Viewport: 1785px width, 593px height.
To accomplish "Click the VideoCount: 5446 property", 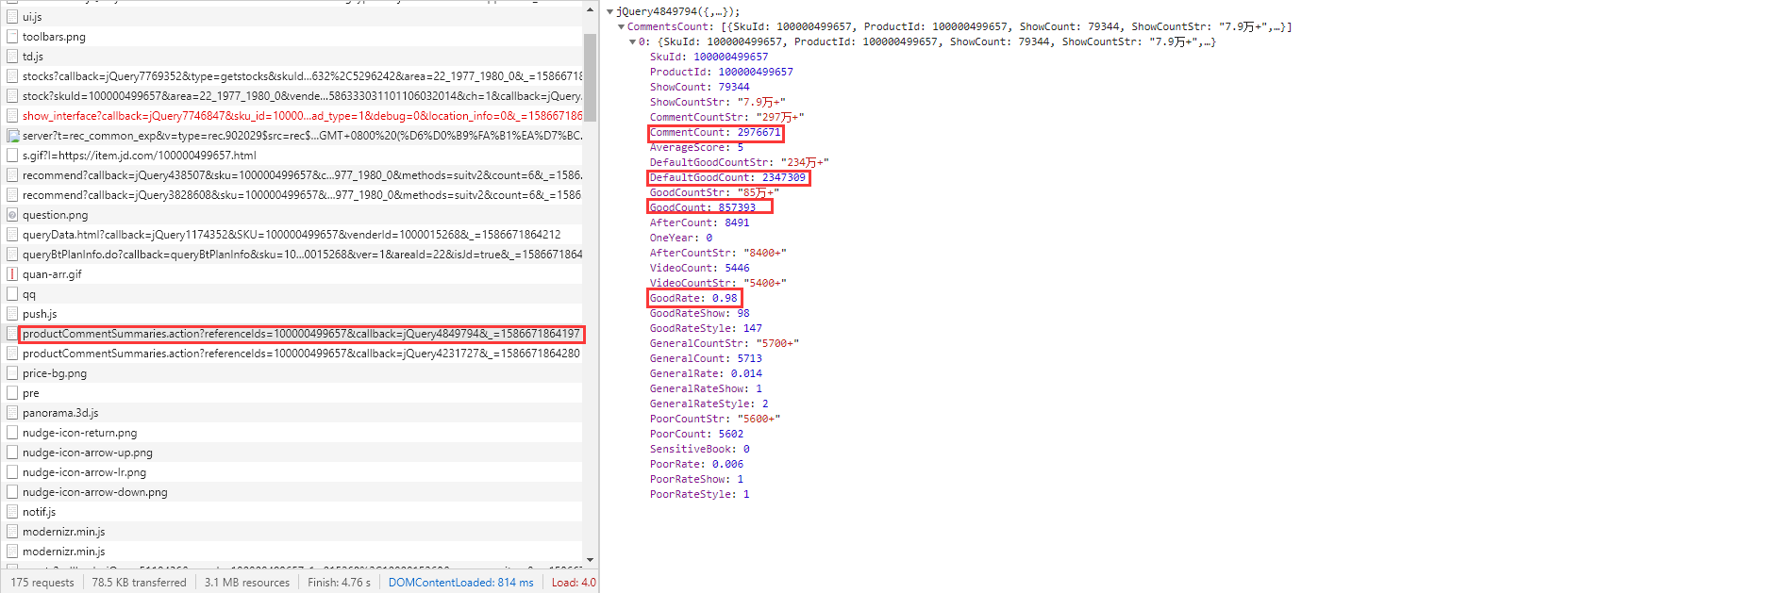I will click(699, 268).
